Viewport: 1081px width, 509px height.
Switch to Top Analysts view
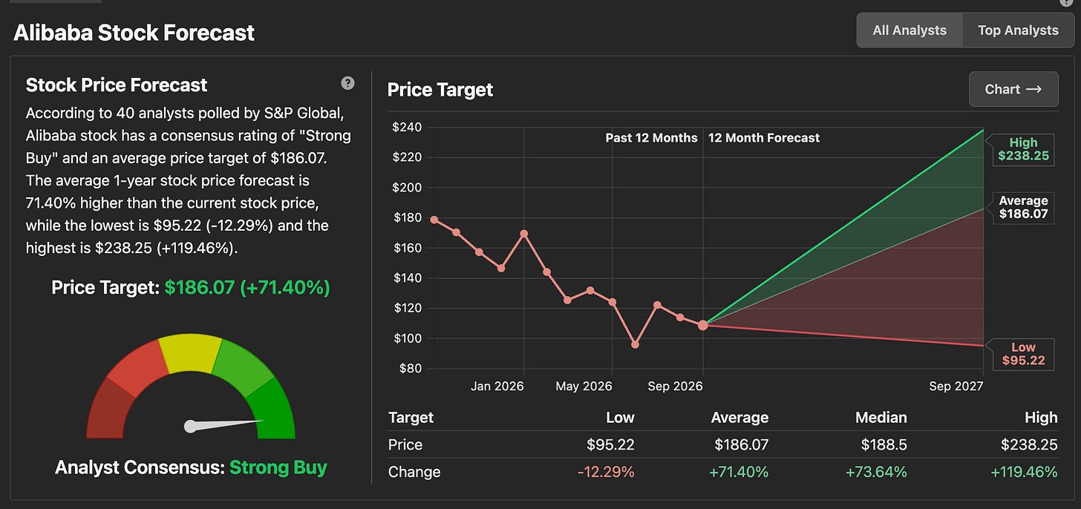click(x=1018, y=30)
